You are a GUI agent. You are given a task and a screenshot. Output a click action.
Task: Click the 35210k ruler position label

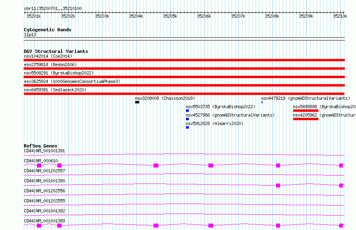[340, 16]
